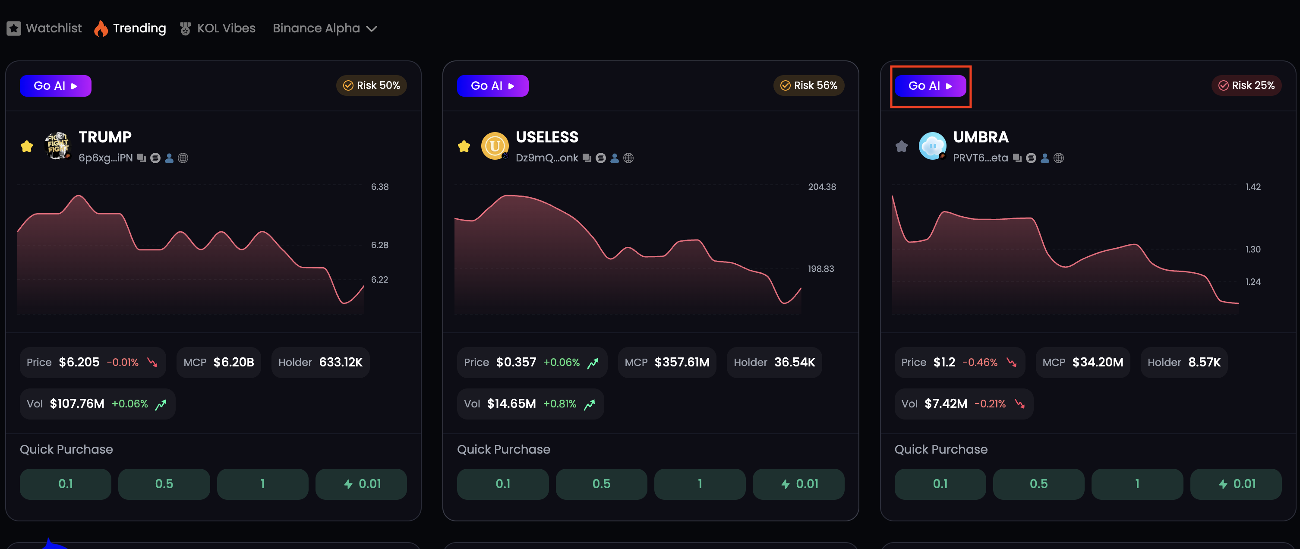The width and height of the screenshot is (1300, 549).
Task: Add UMBRA to watchlist via star
Action: click(901, 146)
